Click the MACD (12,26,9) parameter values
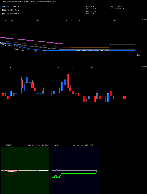Image resolution: width=147 pixels, height=194 pixels. pos(38,145)
